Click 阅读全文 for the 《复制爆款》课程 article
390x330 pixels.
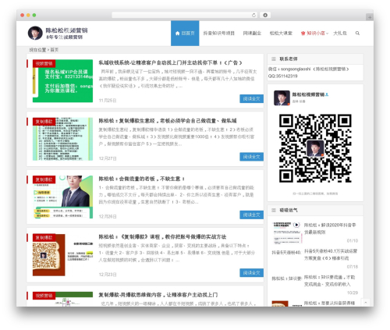[251, 273]
